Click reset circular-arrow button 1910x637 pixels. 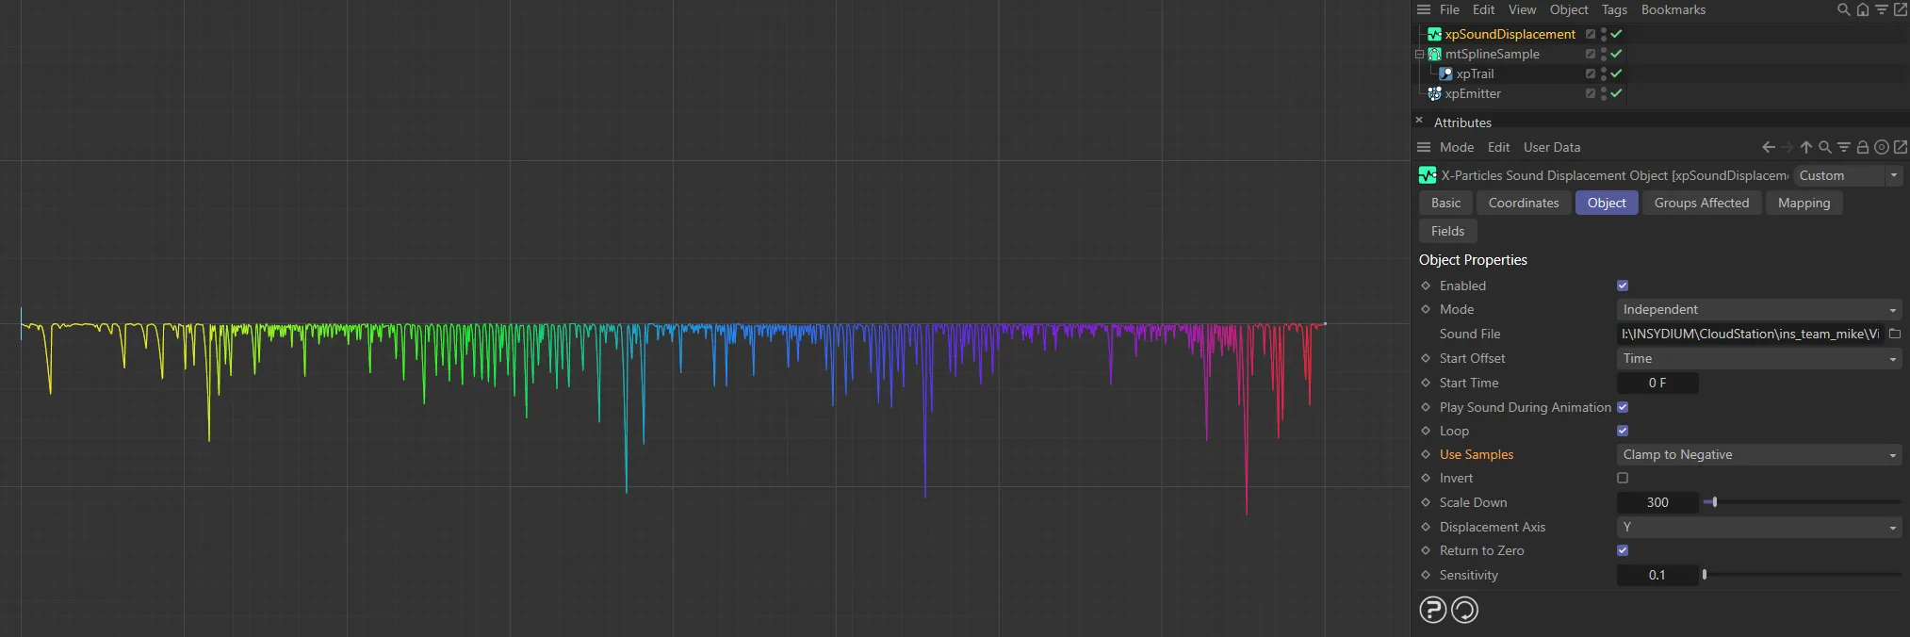coord(1464,610)
